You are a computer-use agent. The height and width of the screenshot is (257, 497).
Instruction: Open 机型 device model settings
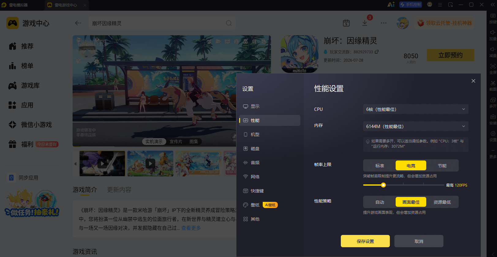pyautogui.click(x=270, y=134)
